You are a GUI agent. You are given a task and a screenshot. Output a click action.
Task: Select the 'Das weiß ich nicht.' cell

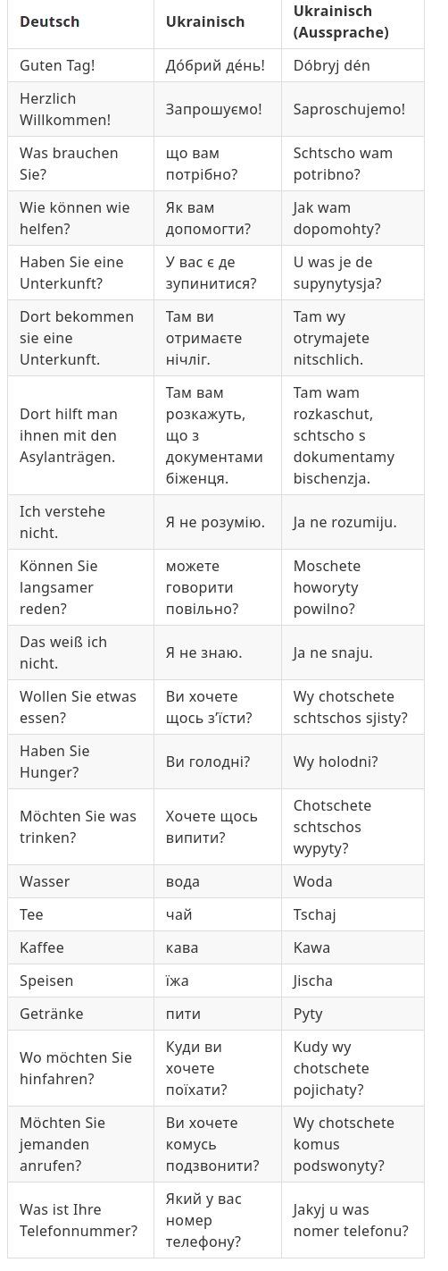pos(80,652)
